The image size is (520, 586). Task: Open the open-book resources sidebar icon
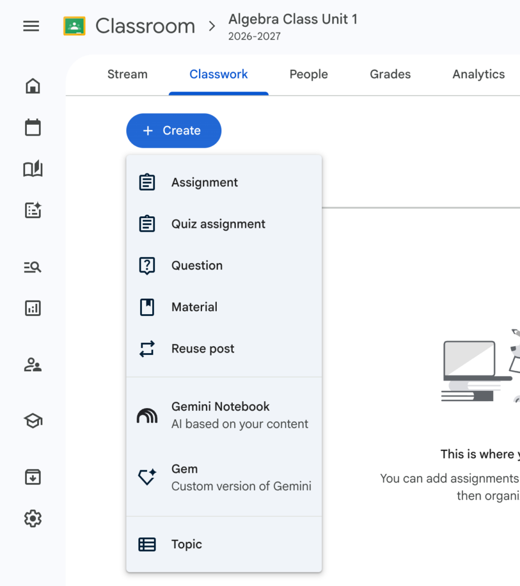[33, 169]
